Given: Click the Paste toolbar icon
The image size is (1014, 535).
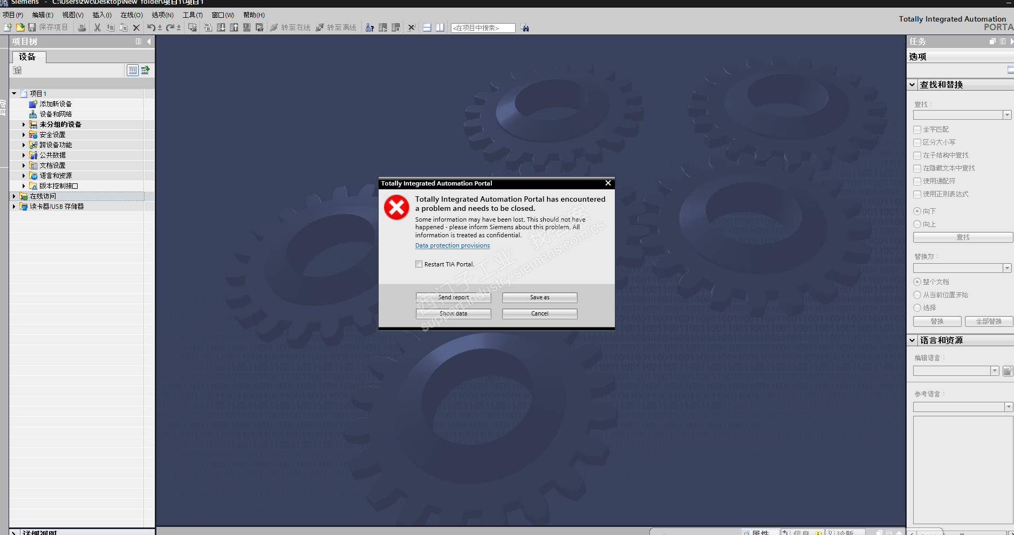Looking at the screenshot, I should [124, 28].
